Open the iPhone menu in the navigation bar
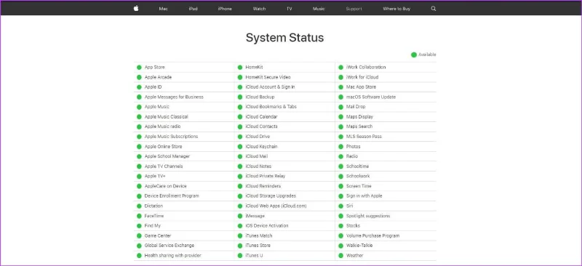The height and width of the screenshot is (266, 582). 225,9
